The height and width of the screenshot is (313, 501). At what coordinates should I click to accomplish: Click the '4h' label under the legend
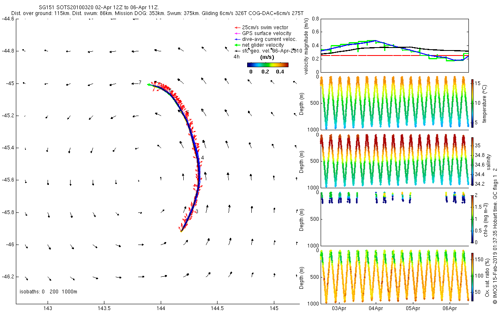click(236, 57)
